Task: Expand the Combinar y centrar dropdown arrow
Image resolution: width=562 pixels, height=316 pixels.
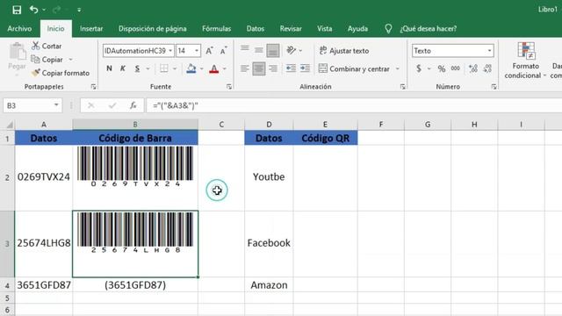Action: coord(398,68)
